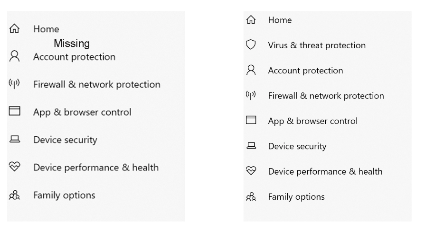Click Account protection person icon in left panel
The image size is (425, 230).
tap(15, 57)
